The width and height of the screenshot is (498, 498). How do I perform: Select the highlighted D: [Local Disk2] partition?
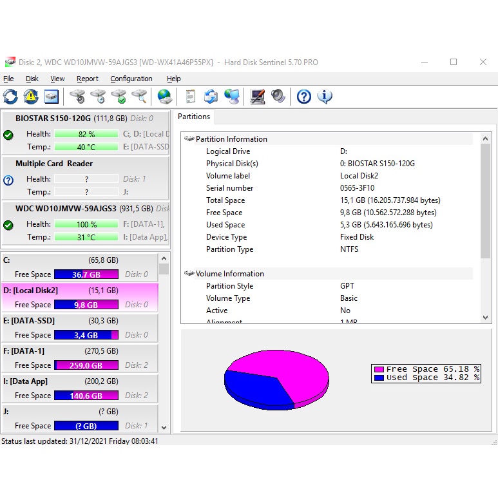(x=80, y=297)
